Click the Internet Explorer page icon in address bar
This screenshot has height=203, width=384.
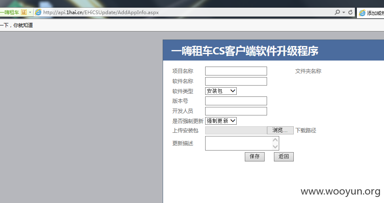pyautogui.click(x=38, y=12)
